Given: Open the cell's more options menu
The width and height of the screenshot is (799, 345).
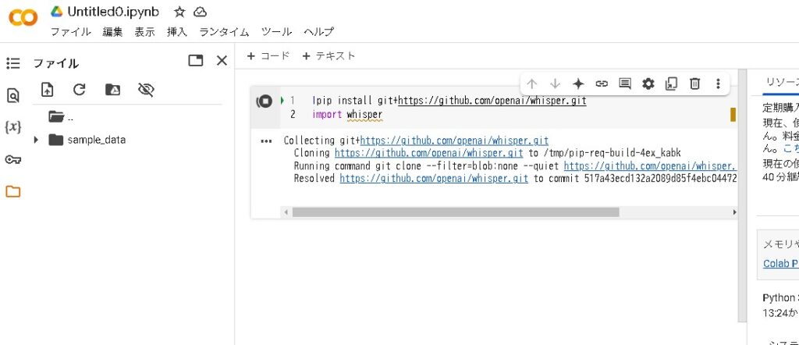Looking at the screenshot, I should pyautogui.click(x=718, y=84).
